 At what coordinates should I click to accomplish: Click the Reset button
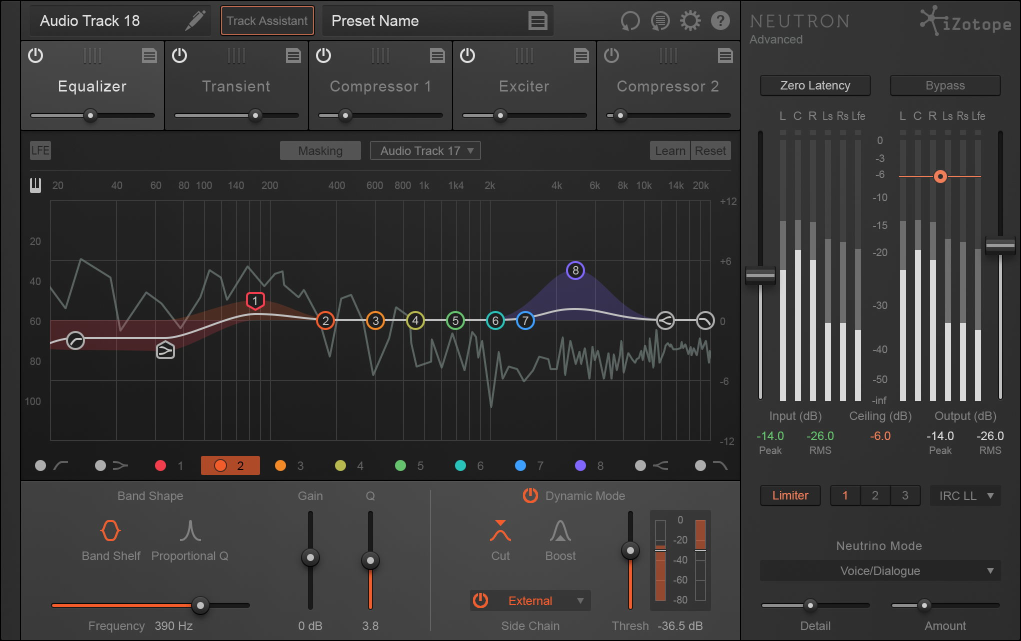coord(710,150)
